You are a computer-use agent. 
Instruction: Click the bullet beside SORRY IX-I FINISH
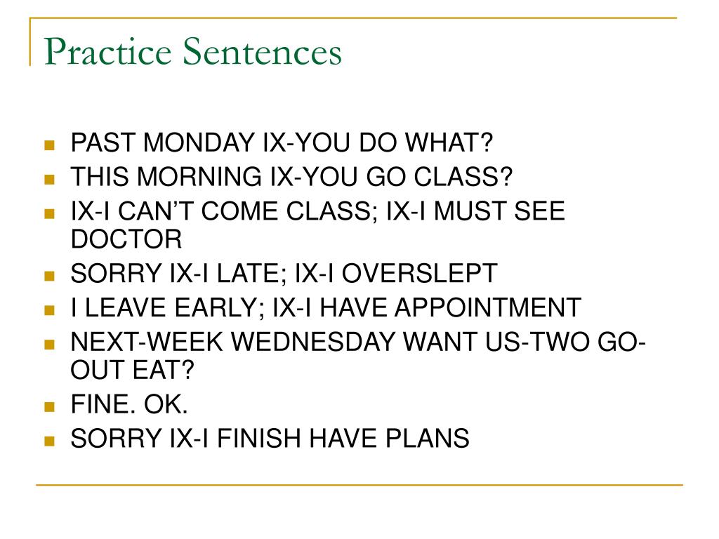[50, 441]
